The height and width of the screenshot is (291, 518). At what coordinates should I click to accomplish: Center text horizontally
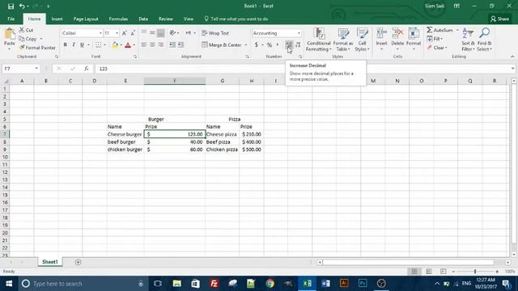point(152,45)
